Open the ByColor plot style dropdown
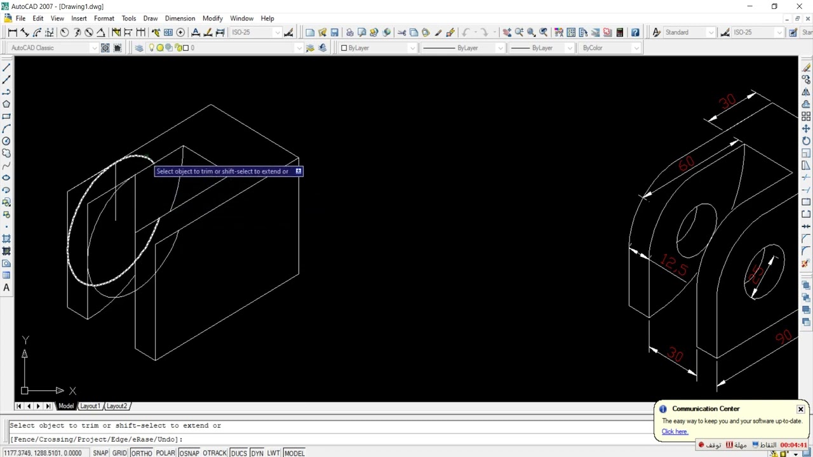This screenshot has width=813, height=457. click(x=609, y=48)
